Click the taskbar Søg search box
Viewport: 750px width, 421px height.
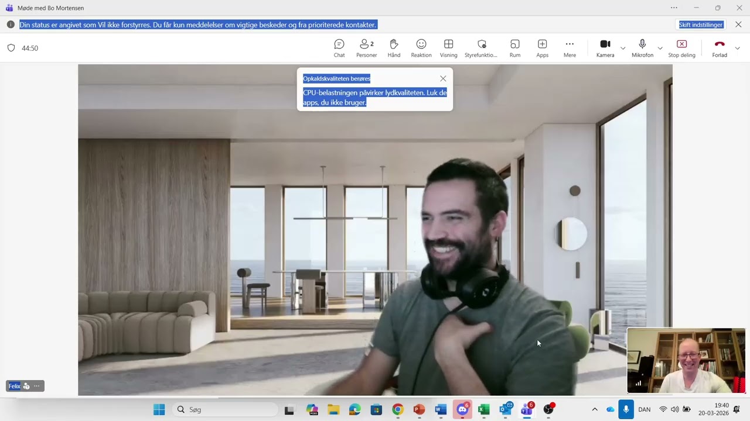pos(226,409)
